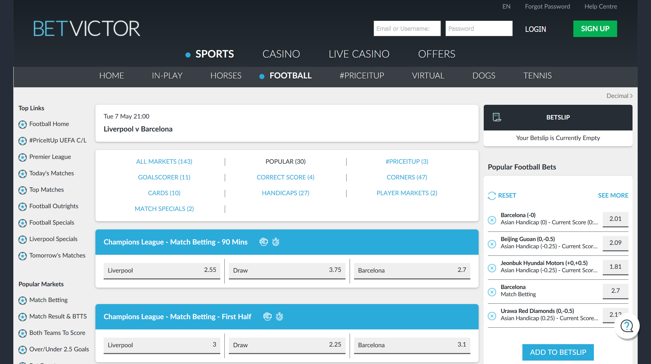Deselect the Jeonbuk Hyundai Motors popular bet
651x364 pixels.
(x=492, y=268)
